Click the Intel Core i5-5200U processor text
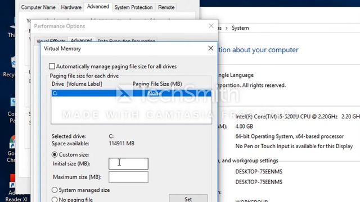 (286, 117)
